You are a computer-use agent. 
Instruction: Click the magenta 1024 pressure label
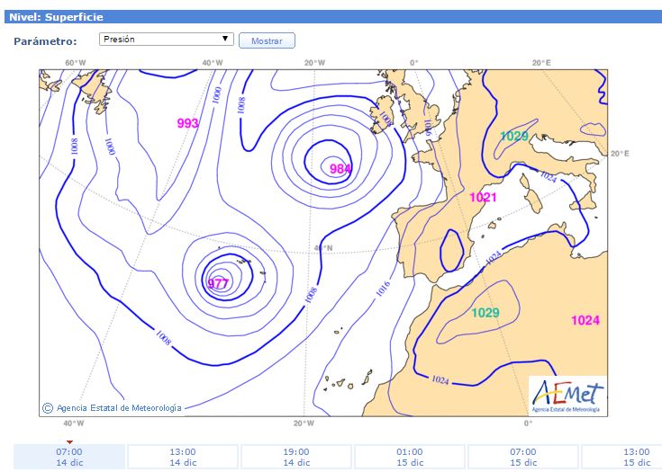[x=585, y=320]
